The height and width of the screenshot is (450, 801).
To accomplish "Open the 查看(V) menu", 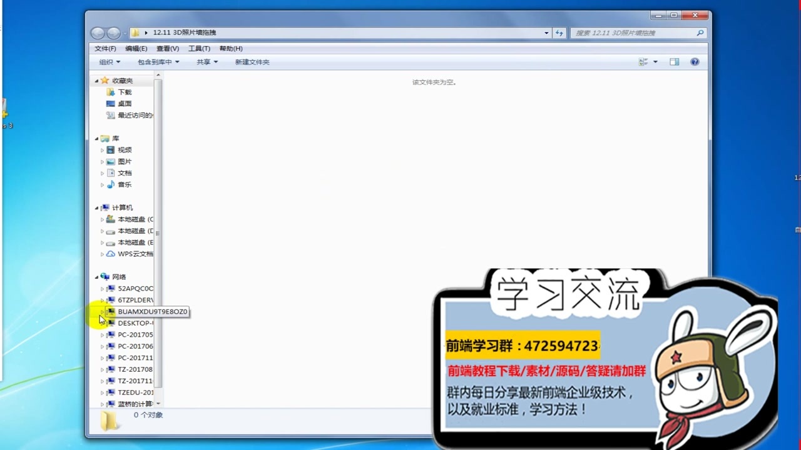I will tap(168, 48).
